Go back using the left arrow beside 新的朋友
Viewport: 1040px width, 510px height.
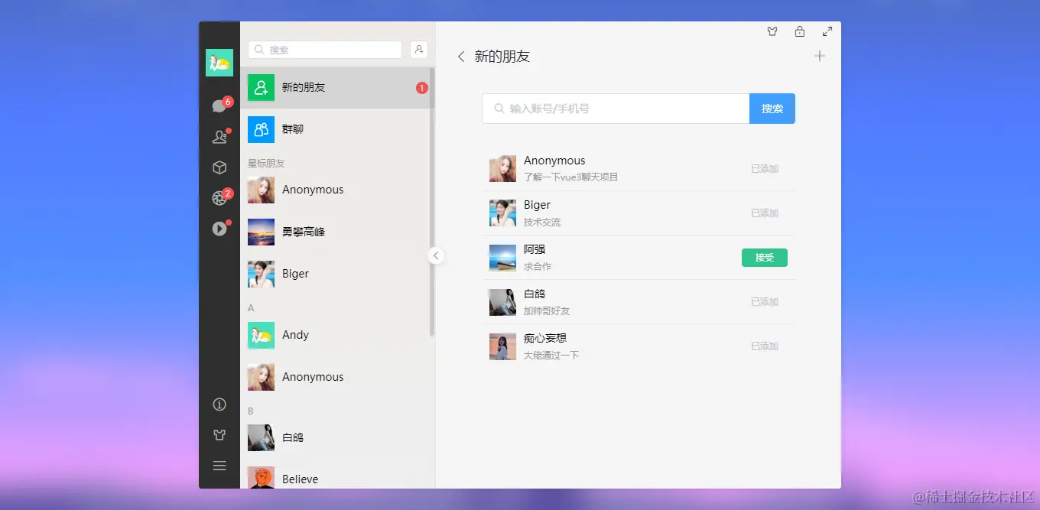[x=460, y=56]
